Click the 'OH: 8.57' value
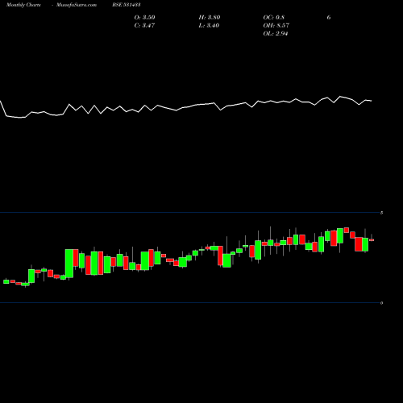403x403 pixels. click(276, 26)
